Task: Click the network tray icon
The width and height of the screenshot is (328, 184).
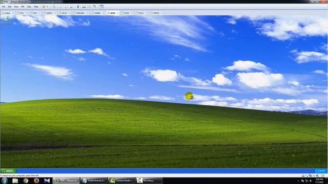Action: point(306,181)
